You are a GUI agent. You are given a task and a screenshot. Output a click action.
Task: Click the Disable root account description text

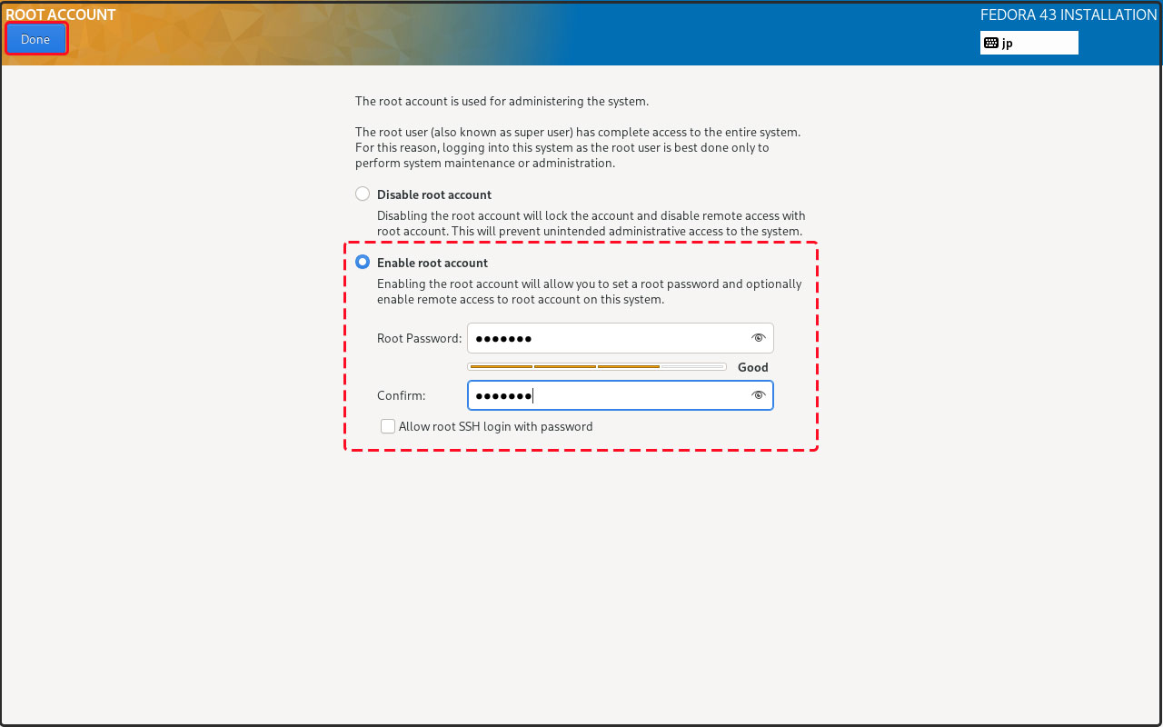[591, 224]
